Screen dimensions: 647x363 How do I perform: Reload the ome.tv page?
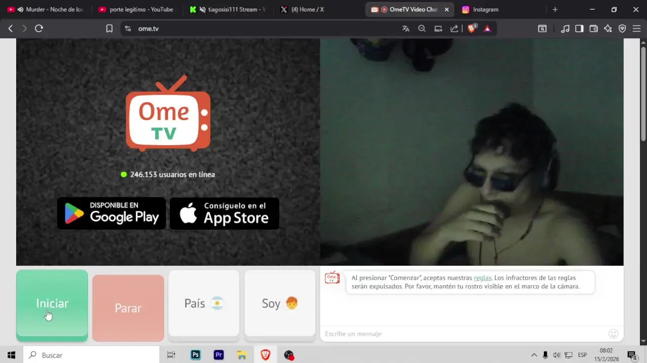click(39, 29)
